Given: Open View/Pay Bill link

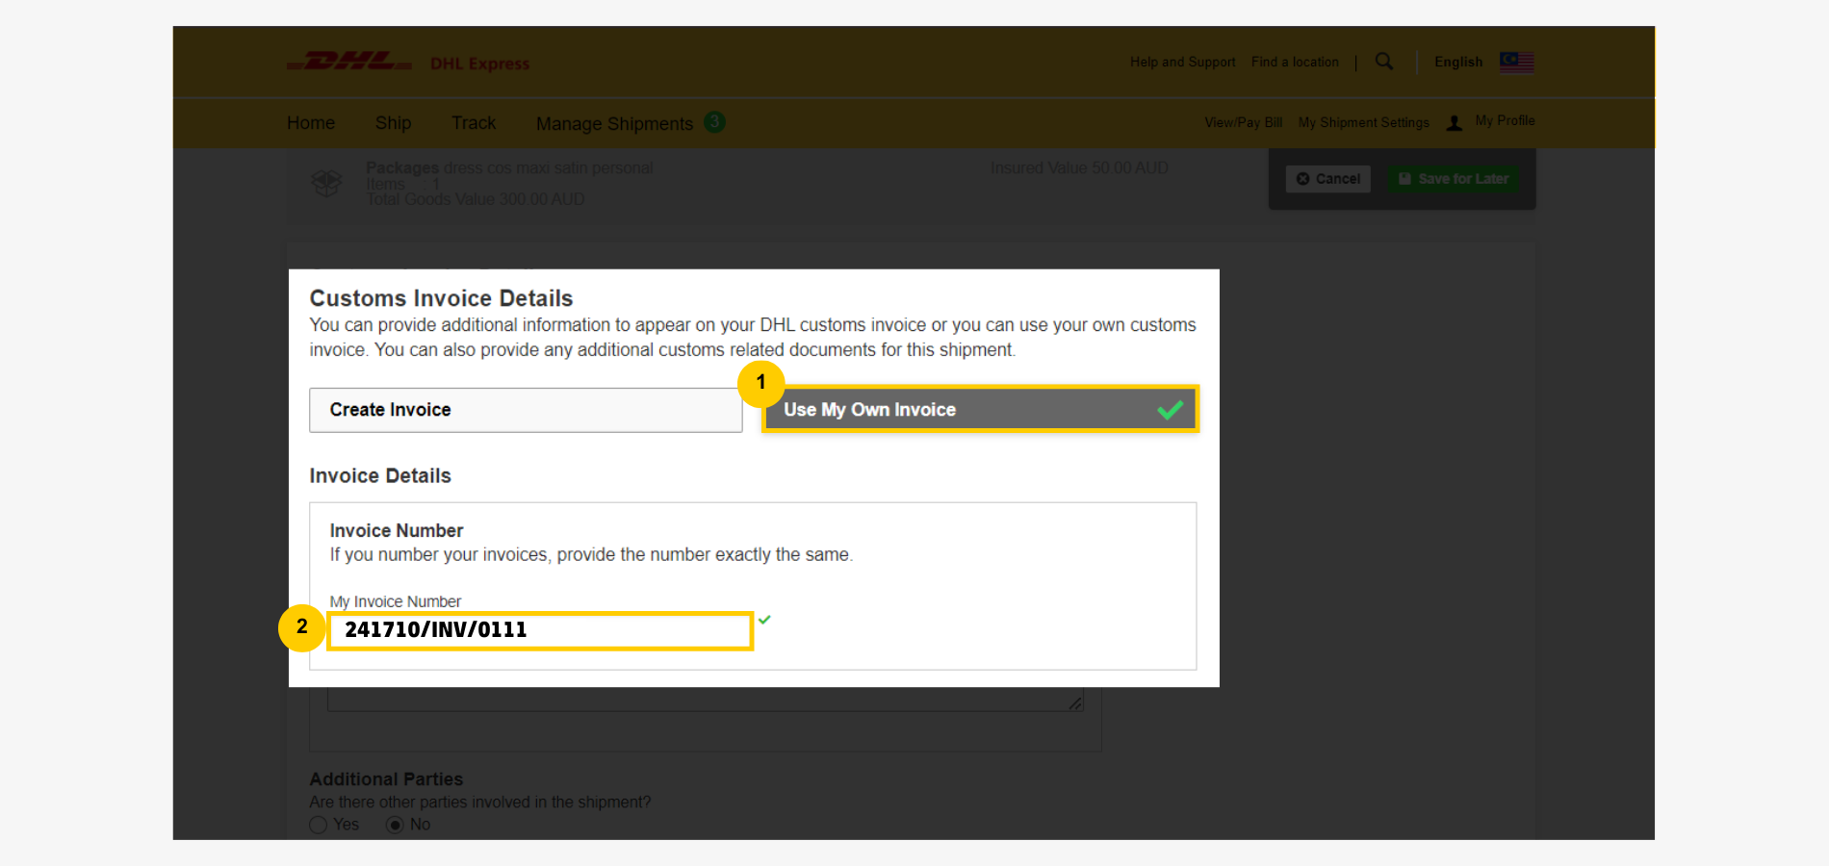Looking at the screenshot, I should coord(1243,122).
